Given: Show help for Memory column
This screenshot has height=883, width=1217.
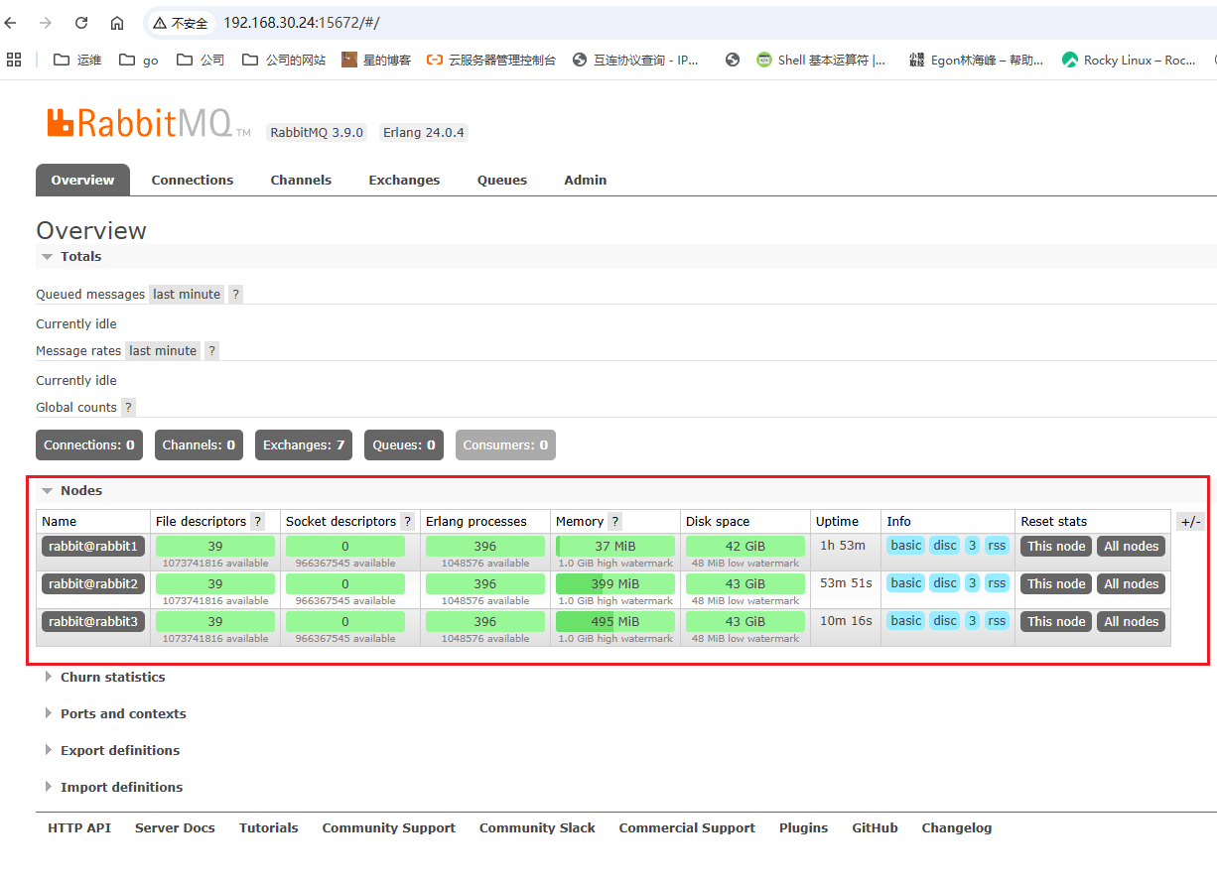Looking at the screenshot, I should pyautogui.click(x=614, y=522).
